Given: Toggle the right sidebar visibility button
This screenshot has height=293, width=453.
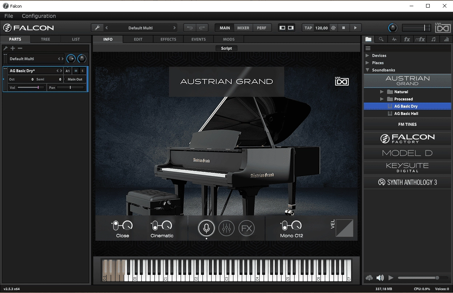Looking at the screenshot, I should [291, 28].
